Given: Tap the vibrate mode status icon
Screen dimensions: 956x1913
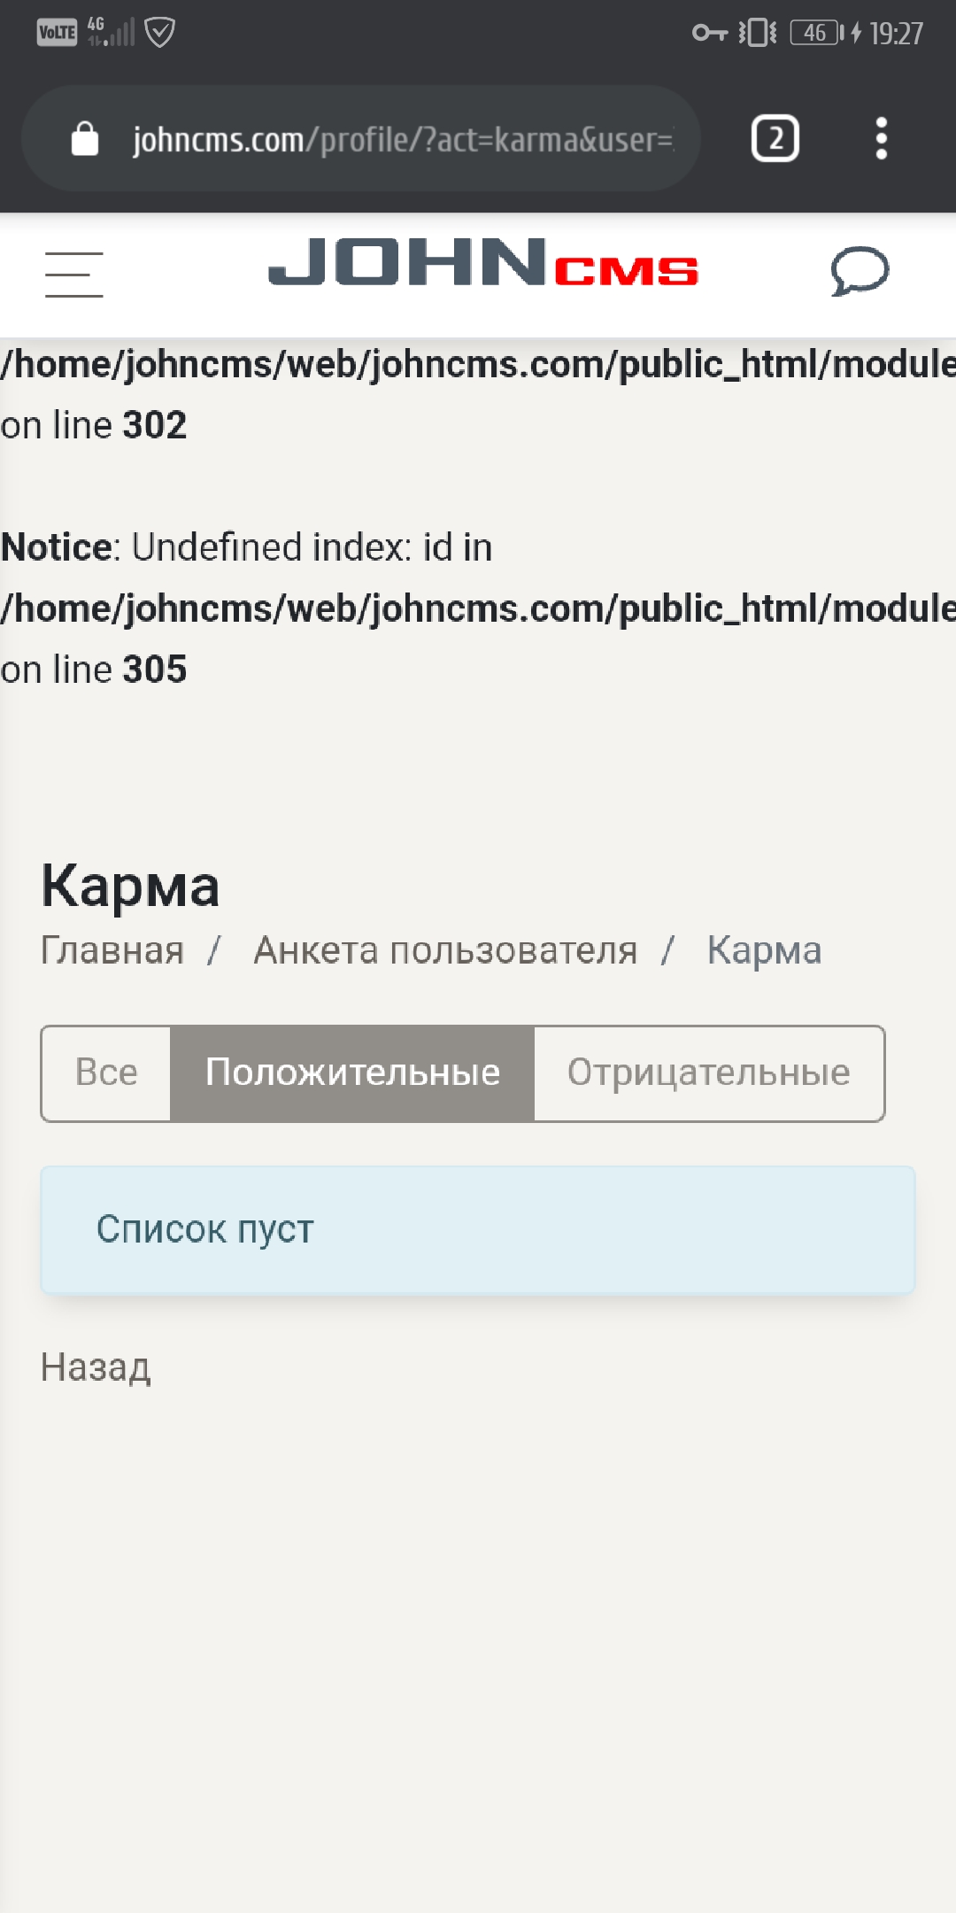Looking at the screenshot, I should (x=758, y=34).
